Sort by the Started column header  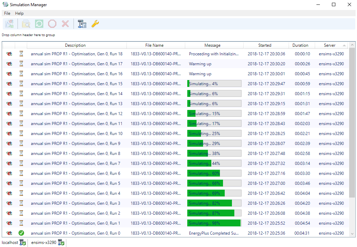266,45
